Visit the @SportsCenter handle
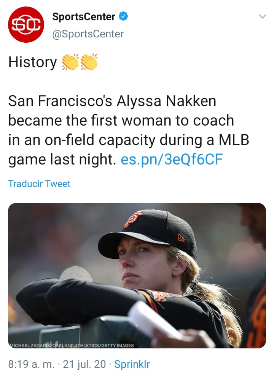274x377 pixels. point(88,34)
